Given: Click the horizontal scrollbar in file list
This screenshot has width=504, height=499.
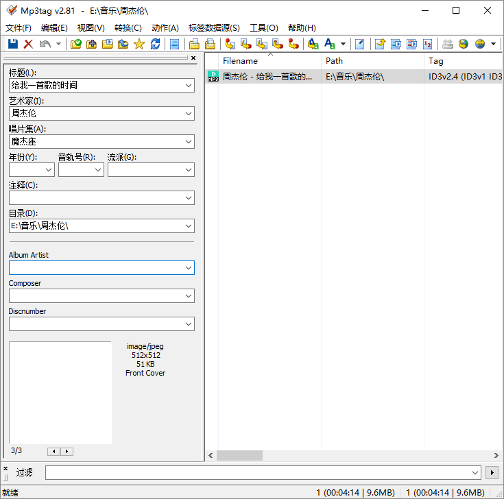Looking at the screenshot, I should (x=240, y=455).
